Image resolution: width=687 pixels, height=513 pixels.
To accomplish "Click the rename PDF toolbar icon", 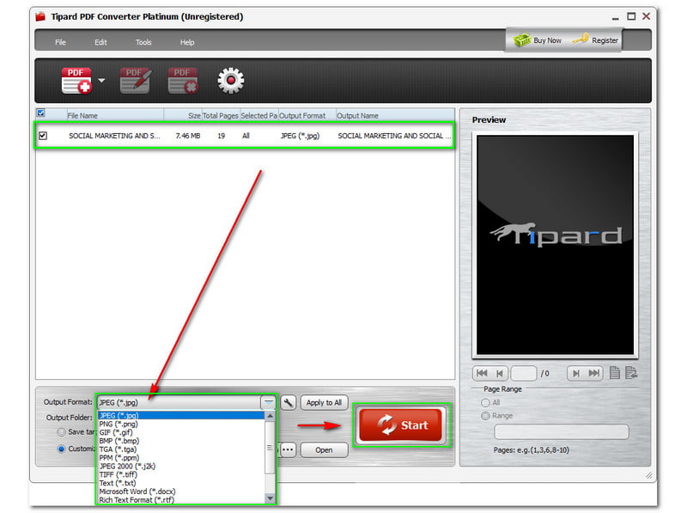I will pyautogui.click(x=135, y=81).
